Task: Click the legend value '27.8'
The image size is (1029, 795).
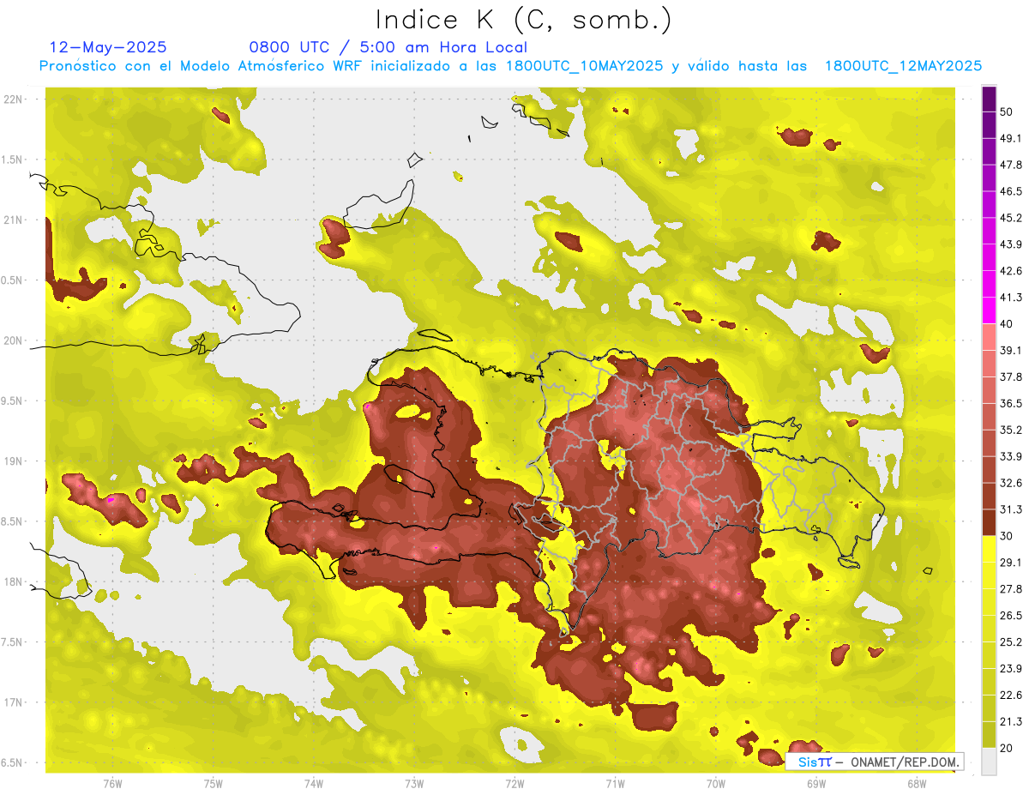Action: tap(1010, 589)
